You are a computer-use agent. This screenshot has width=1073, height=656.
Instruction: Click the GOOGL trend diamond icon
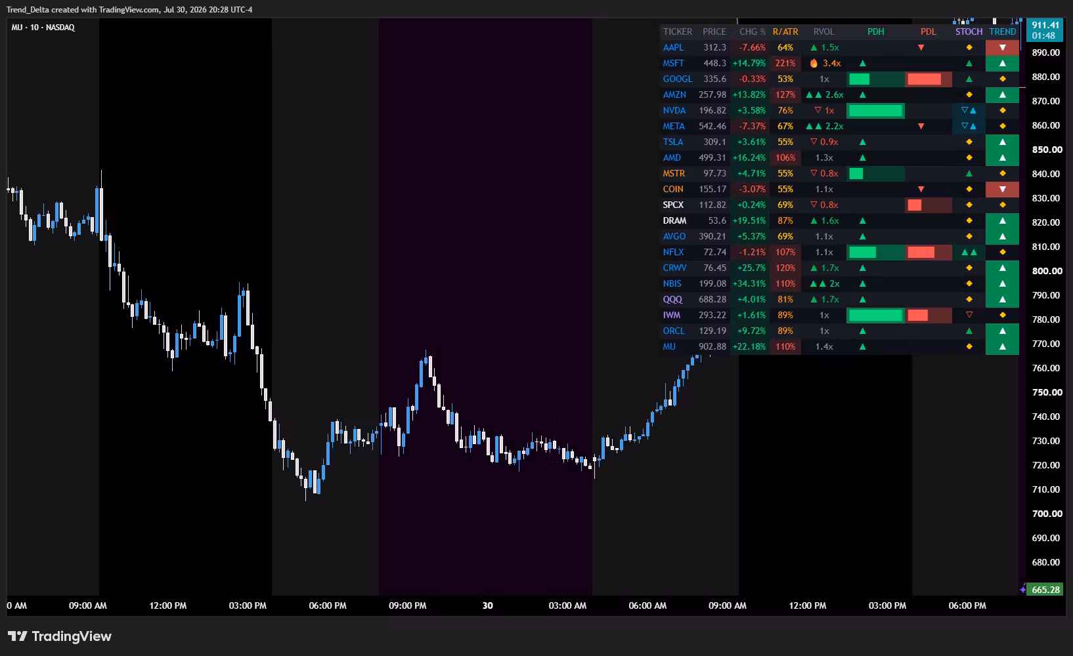pyautogui.click(x=1002, y=79)
